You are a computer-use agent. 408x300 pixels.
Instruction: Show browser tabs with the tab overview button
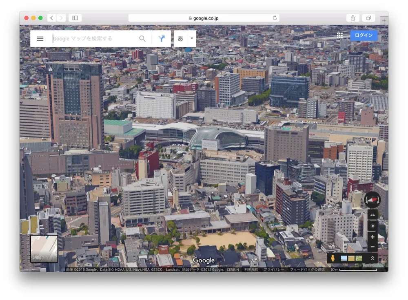point(368,18)
